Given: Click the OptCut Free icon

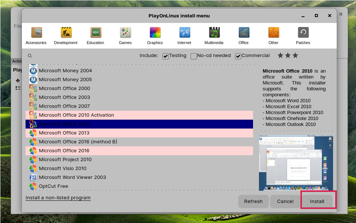Looking at the screenshot, I should [x=33, y=186].
